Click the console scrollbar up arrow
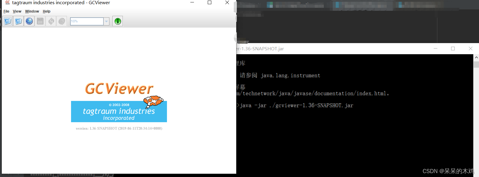This screenshot has width=479, height=177. coord(476,57)
